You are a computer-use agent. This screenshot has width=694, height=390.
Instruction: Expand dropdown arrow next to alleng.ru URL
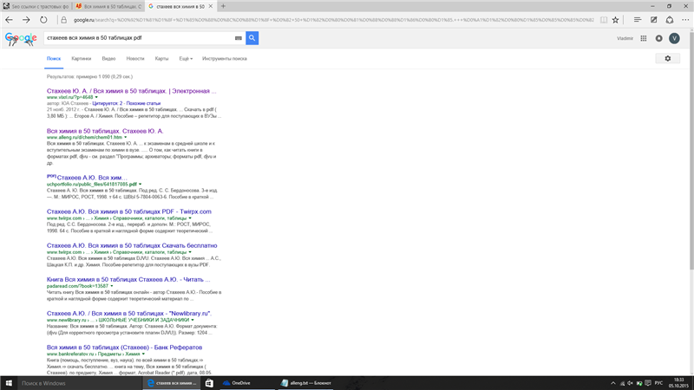[125, 138]
